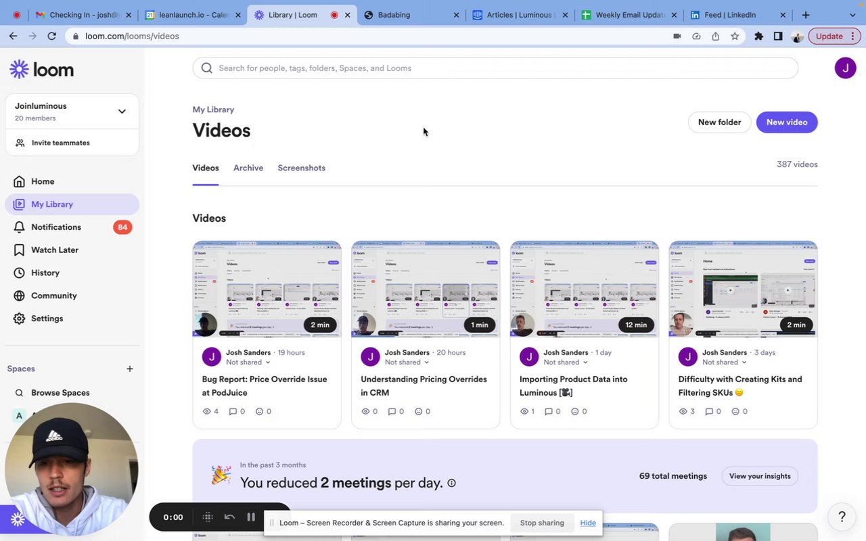Image resolution: width=866 pixels, height=541 pixels.
Task: Open Browse Spaces
Action: [x=60, y=393]
